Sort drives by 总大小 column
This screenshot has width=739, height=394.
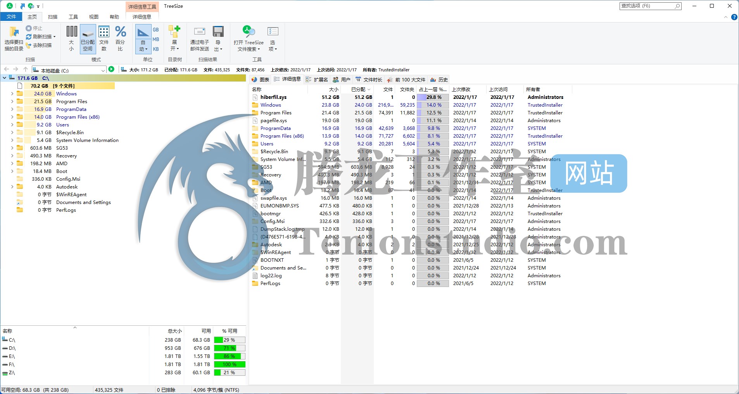coord(167,331)
